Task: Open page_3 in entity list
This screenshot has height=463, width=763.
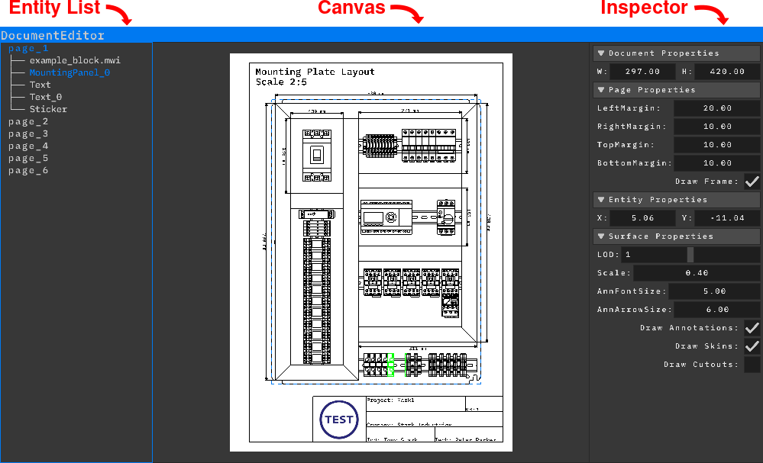Action: click(28, 133)
